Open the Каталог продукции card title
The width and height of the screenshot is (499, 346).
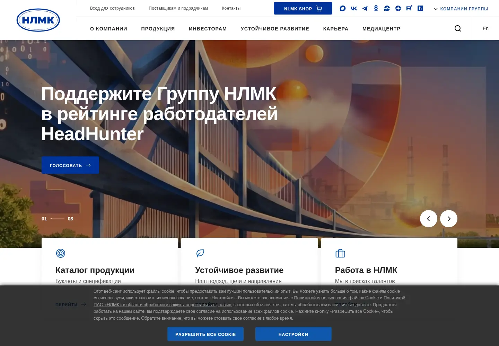(x=95, y=270)
